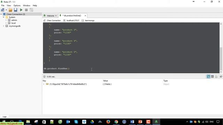Click the Chien Connection label in shell header

[54, 20]
